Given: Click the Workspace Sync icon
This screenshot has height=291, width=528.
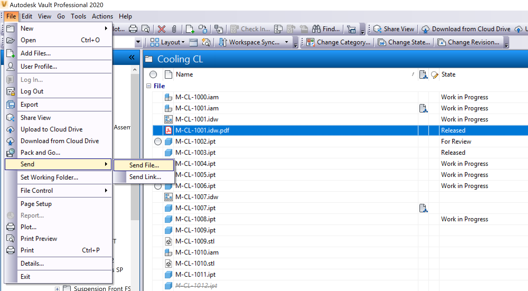Looking at the screenshot, I should click(x=223, y=42).
